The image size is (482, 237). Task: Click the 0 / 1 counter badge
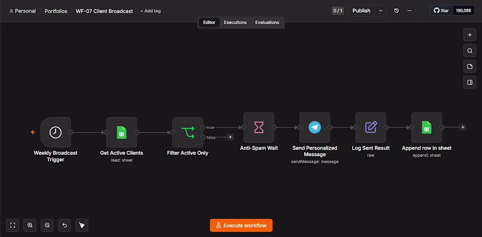[x=338, y=11]
